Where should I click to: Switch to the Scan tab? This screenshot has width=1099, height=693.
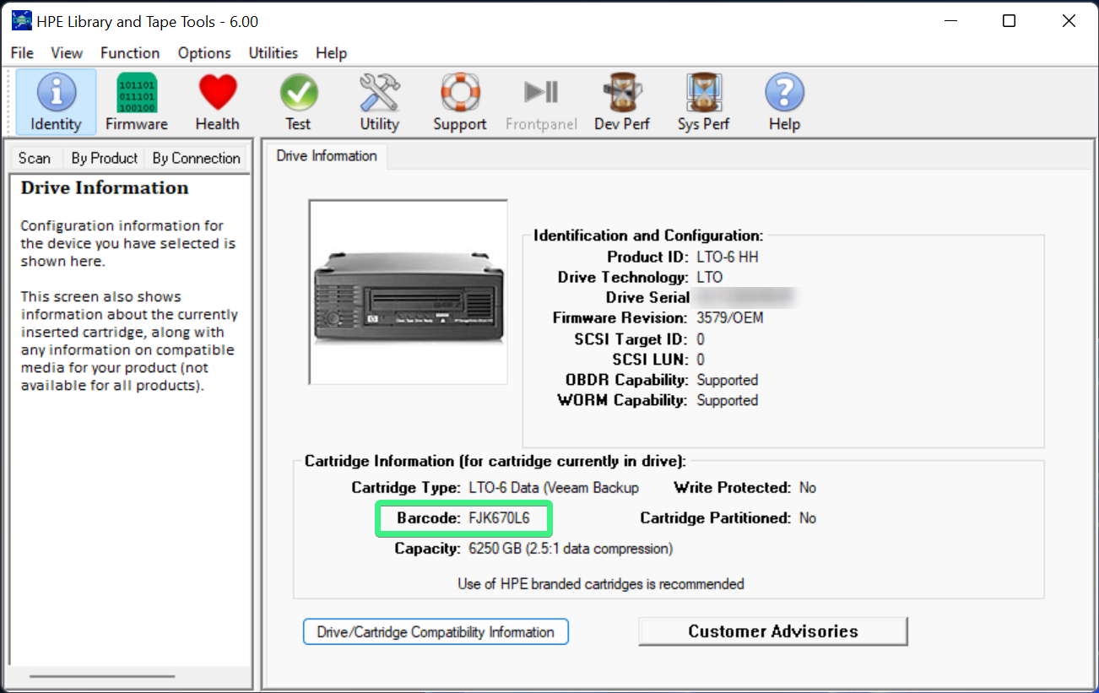[35, 158]
